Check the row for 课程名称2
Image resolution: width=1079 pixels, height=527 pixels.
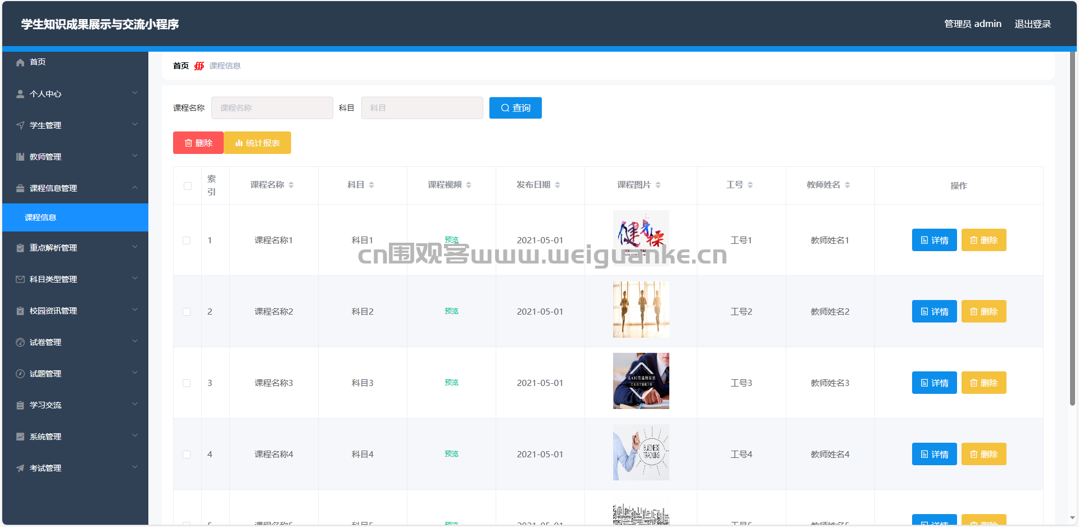(x=187, y=312)
